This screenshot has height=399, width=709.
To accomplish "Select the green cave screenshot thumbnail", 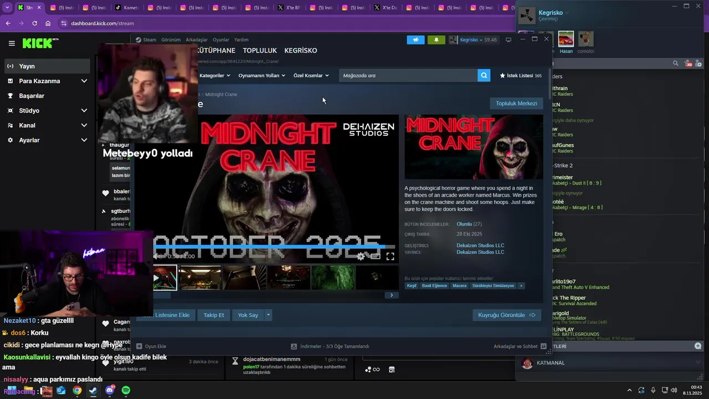I will pyautogui.click(x=333, y=278).
